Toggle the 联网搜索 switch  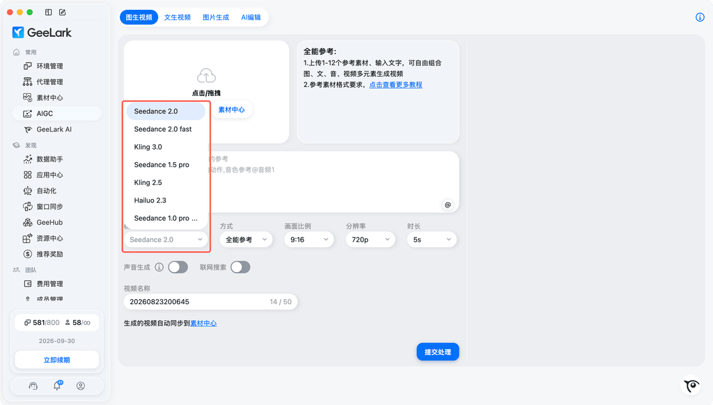[x=240, y=267]
